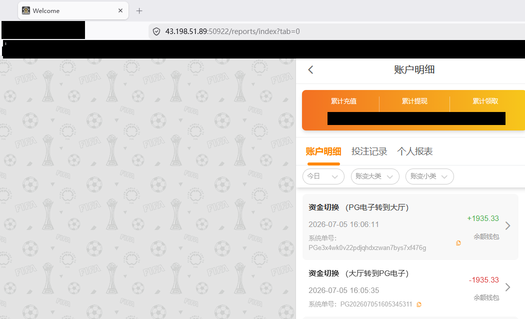Click the 累计提现 summary label

click(x=414, y=101)
